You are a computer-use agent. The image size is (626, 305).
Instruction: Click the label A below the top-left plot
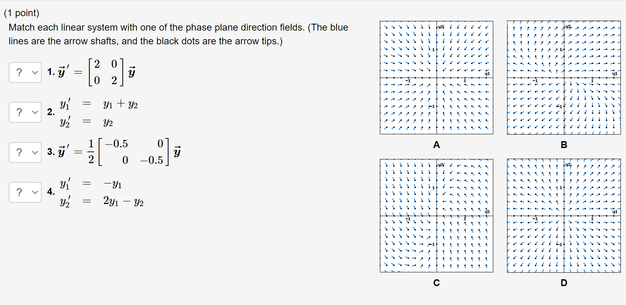pos(436,145)
